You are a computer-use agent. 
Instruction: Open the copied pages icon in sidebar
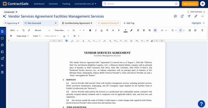coord(2,45)
